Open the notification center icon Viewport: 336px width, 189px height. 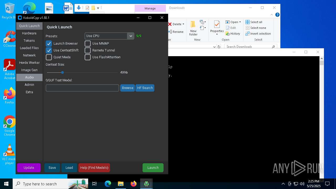click(327, 184)
